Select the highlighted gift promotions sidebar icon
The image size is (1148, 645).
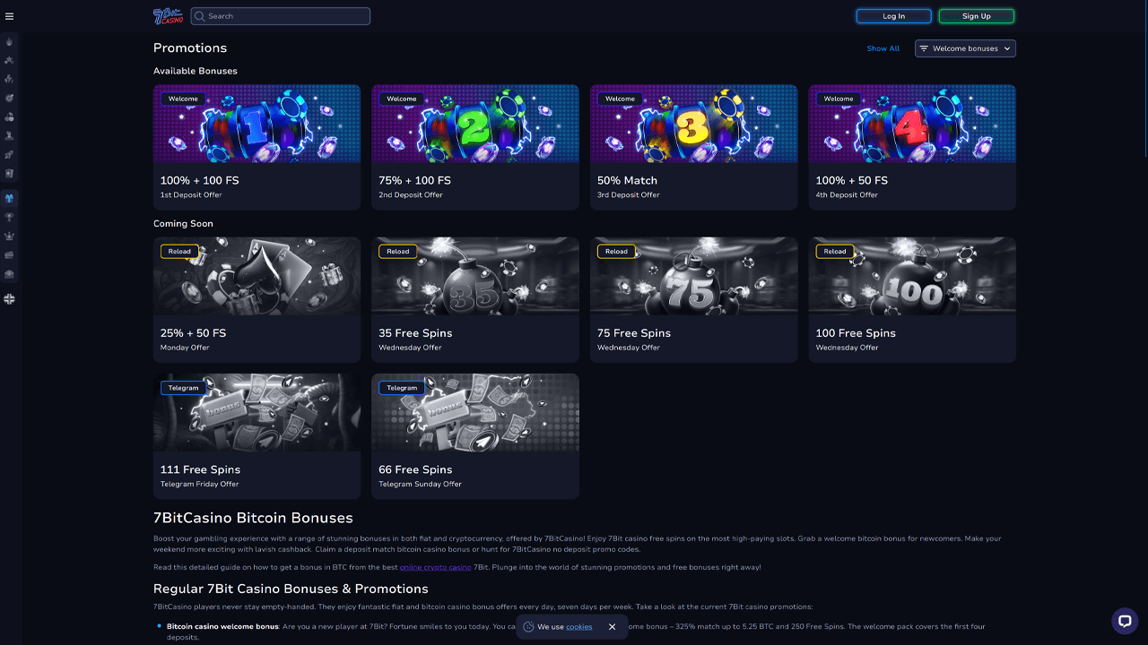10,198
